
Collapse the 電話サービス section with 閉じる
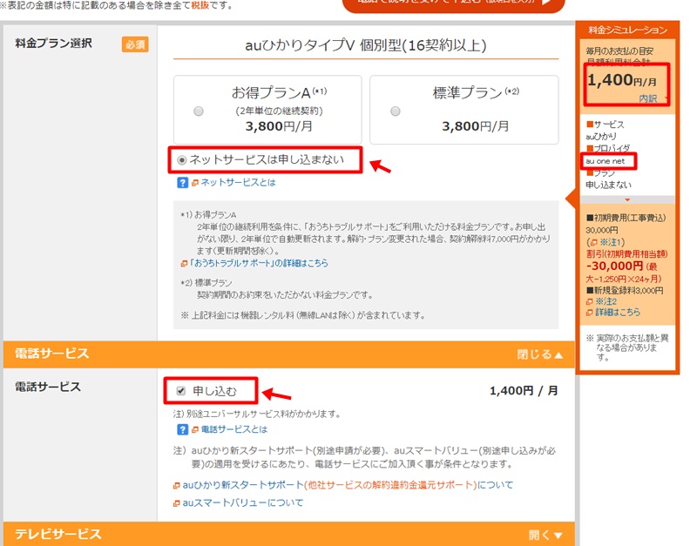click(539, 354)
